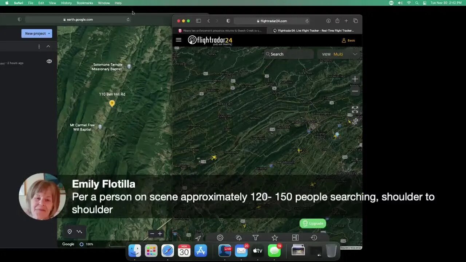Show downloads in the Flightradar24 Safari window

click(328, 21)
